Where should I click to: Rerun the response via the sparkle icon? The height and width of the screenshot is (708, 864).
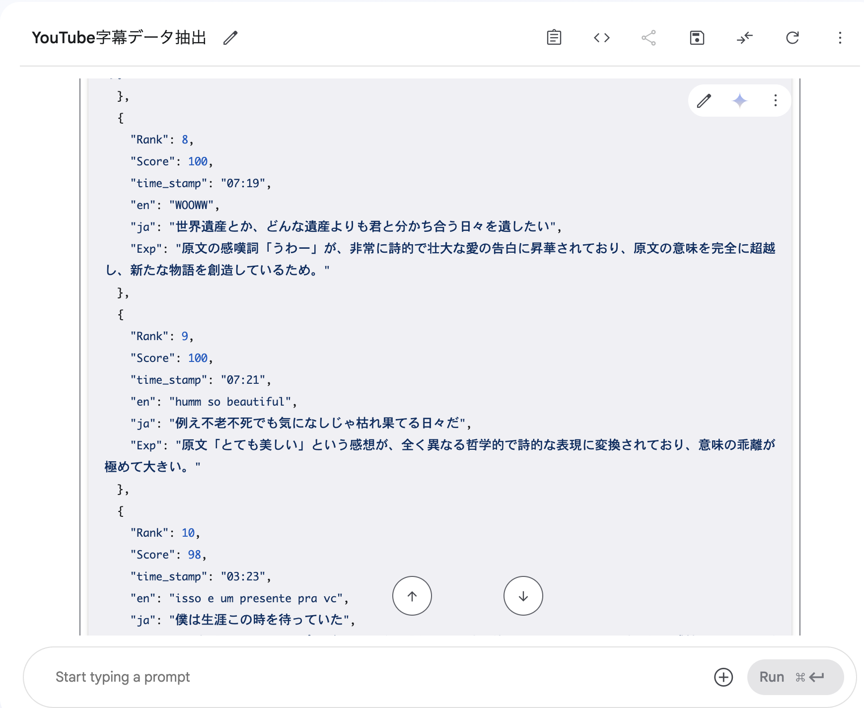click(739, 101)
